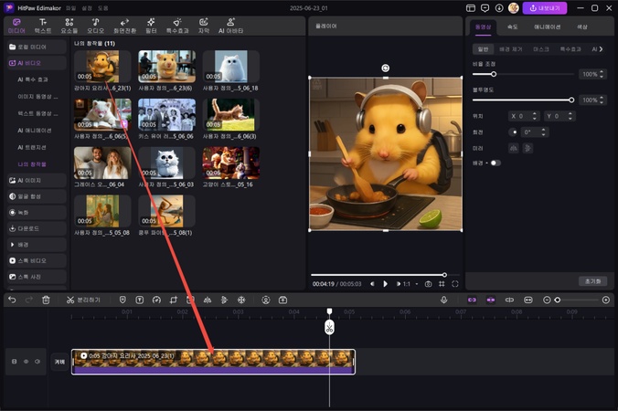Click the X position stepper

tap(535, 116)
